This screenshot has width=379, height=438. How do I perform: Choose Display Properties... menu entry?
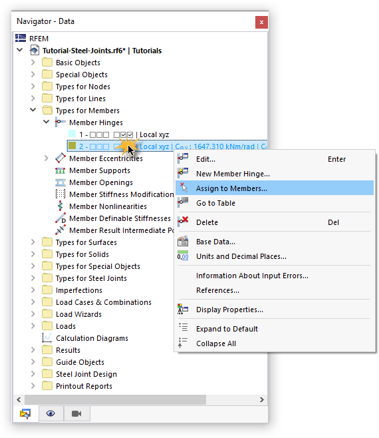(275, 310)
